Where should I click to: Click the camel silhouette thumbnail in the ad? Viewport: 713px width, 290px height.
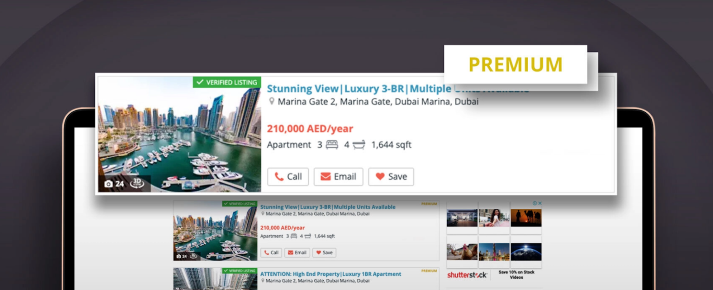point(526,217)
